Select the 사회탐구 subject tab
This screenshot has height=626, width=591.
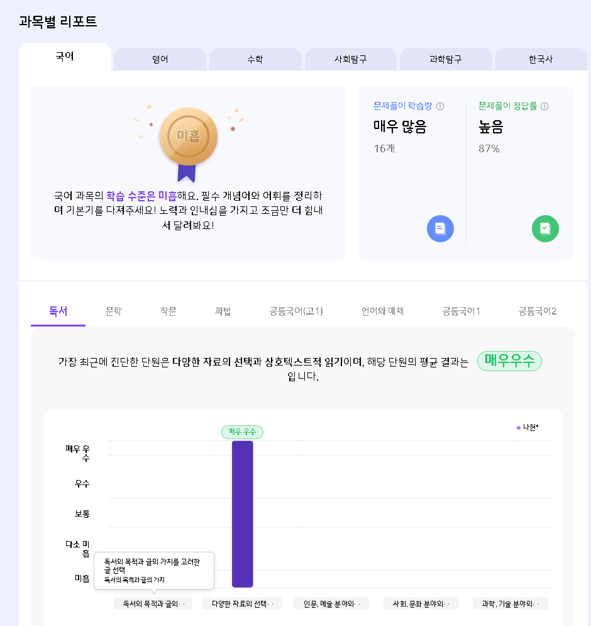(x=351, y=60)
